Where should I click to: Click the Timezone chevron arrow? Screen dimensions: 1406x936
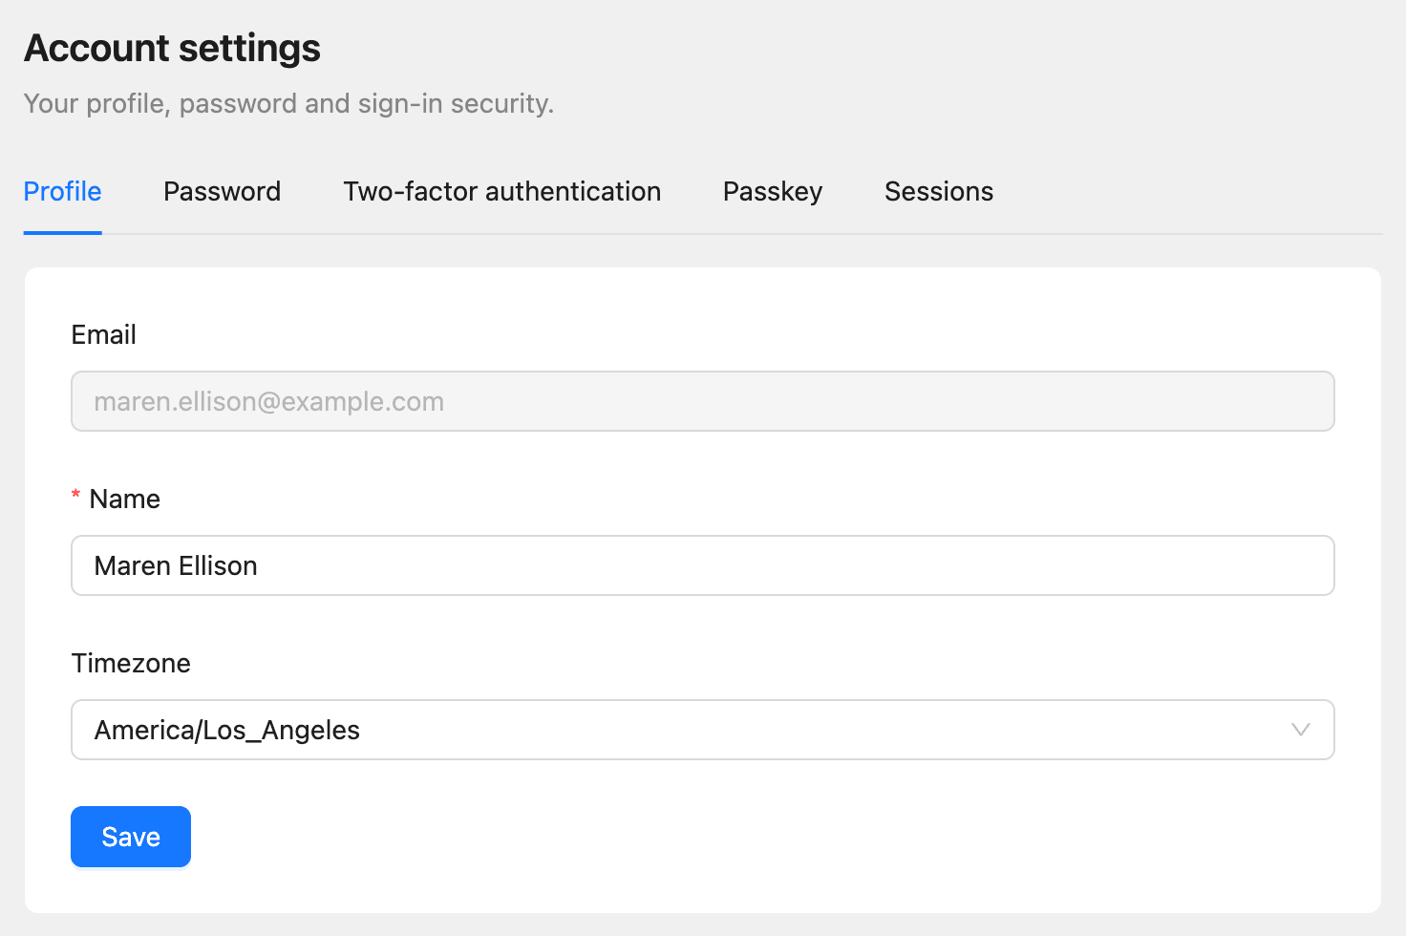click(x=1300, y=730)
